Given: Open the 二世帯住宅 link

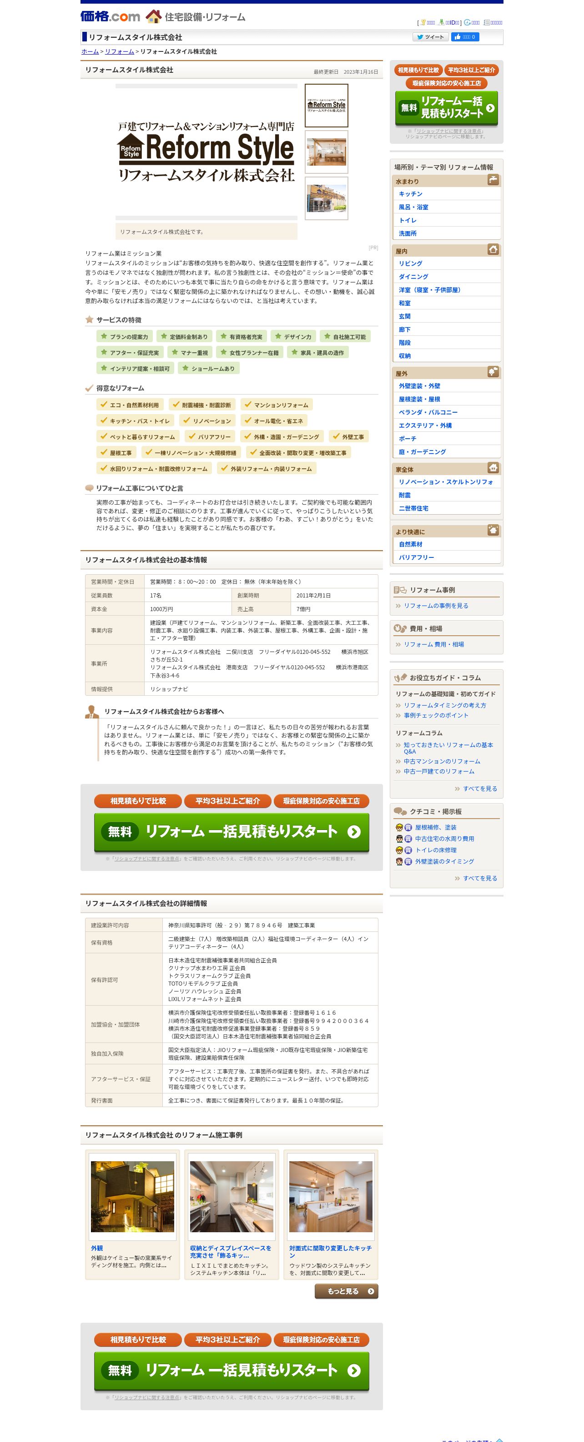Looking at the screenshot, I should (413, 508).
